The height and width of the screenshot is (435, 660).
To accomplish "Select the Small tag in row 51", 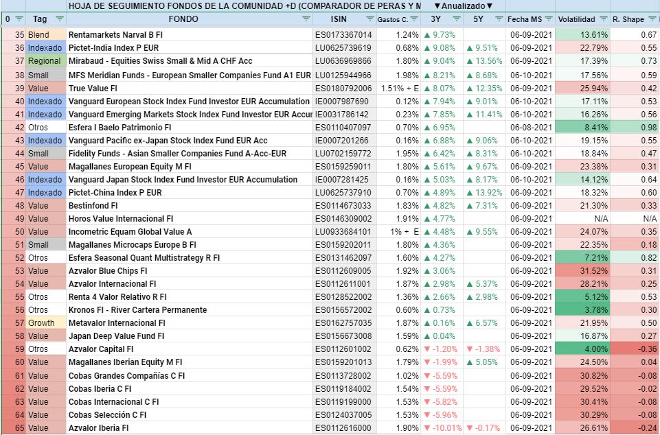I will coord(46,245).
